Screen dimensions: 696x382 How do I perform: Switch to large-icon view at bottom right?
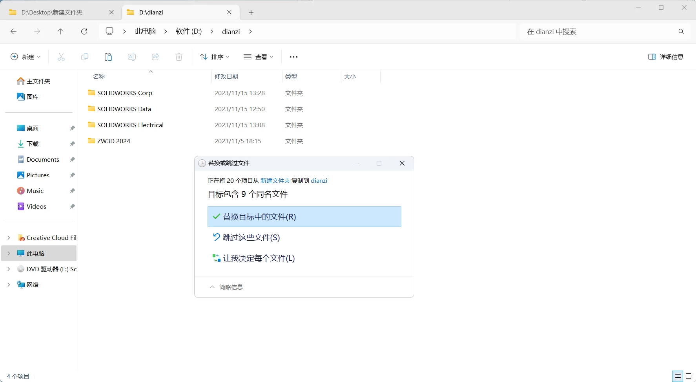tap(689, 377)
